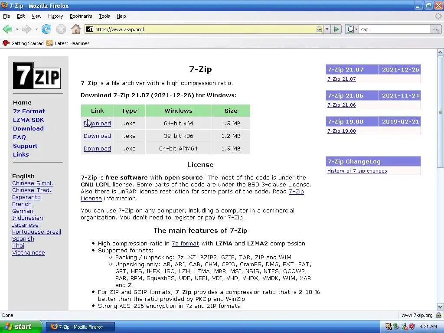
Task: Open the File menu
Action: tap(7, 16)
